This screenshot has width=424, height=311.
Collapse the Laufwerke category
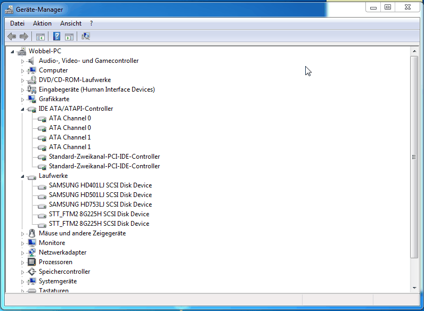(22, 176)
